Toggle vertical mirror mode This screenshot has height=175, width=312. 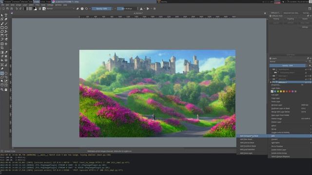pyautogui.click(x=148, y=9)
